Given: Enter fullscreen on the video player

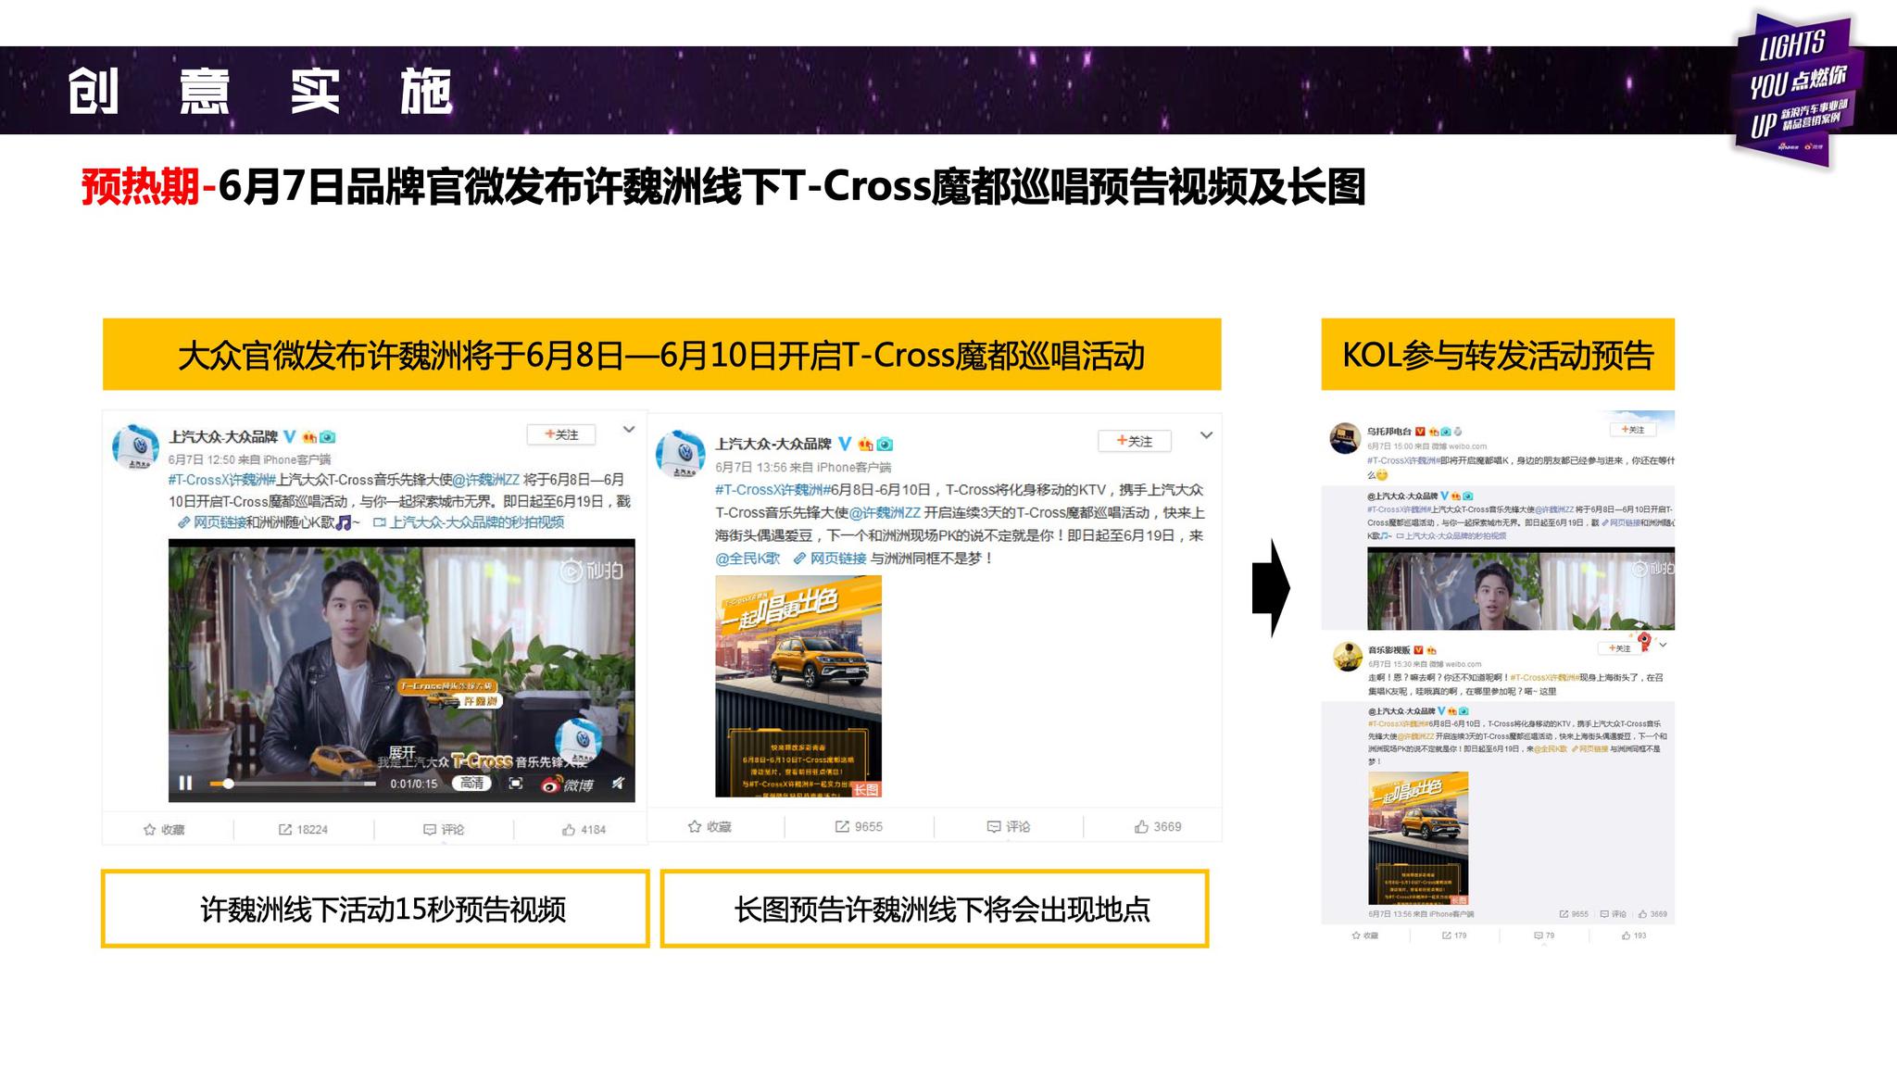Looking at the screenshot, I should tap(516, 784).
